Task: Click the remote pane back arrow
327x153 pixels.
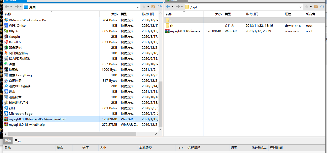Action: pos(168,7)
